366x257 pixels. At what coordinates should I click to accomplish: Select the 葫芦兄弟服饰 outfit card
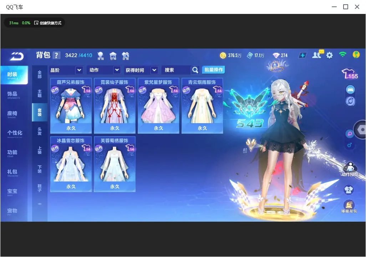(x=71, y=106)
